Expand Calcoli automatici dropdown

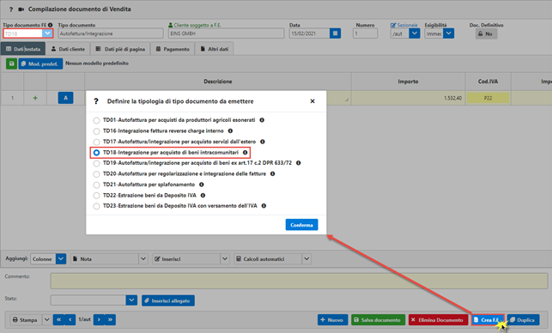point(306,258)
